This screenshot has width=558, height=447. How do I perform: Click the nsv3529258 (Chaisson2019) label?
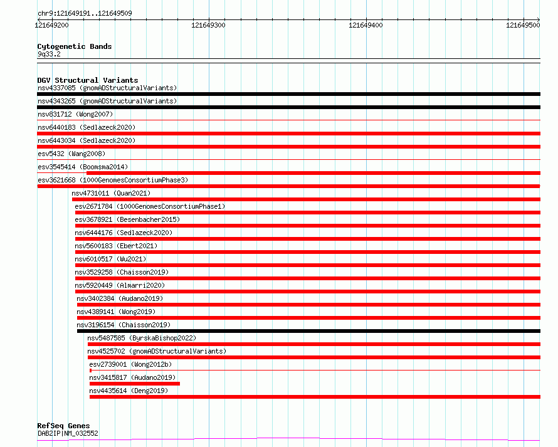[x=122, y=272]
